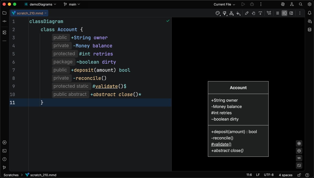The width and height of the screenshot is (314, 178).
Task: Open the AI chat tool window
Action: (x=310, y=21)
